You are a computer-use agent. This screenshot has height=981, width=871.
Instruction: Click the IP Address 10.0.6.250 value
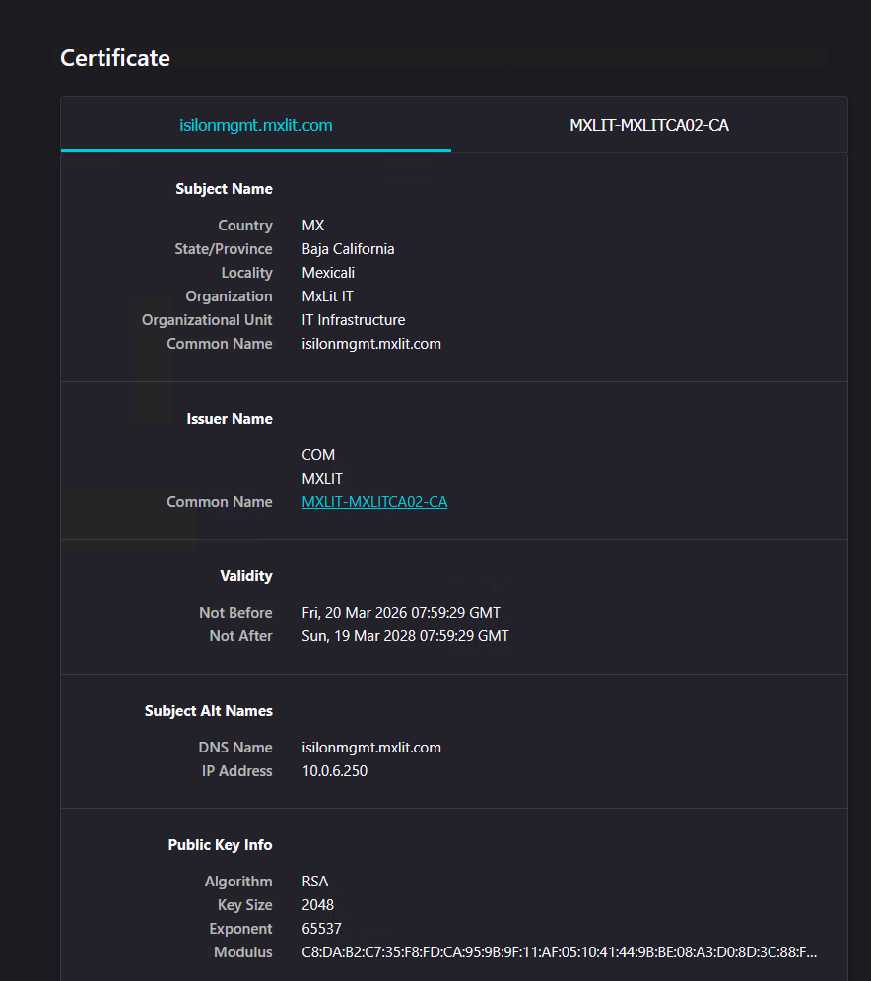tap(333, 770)
